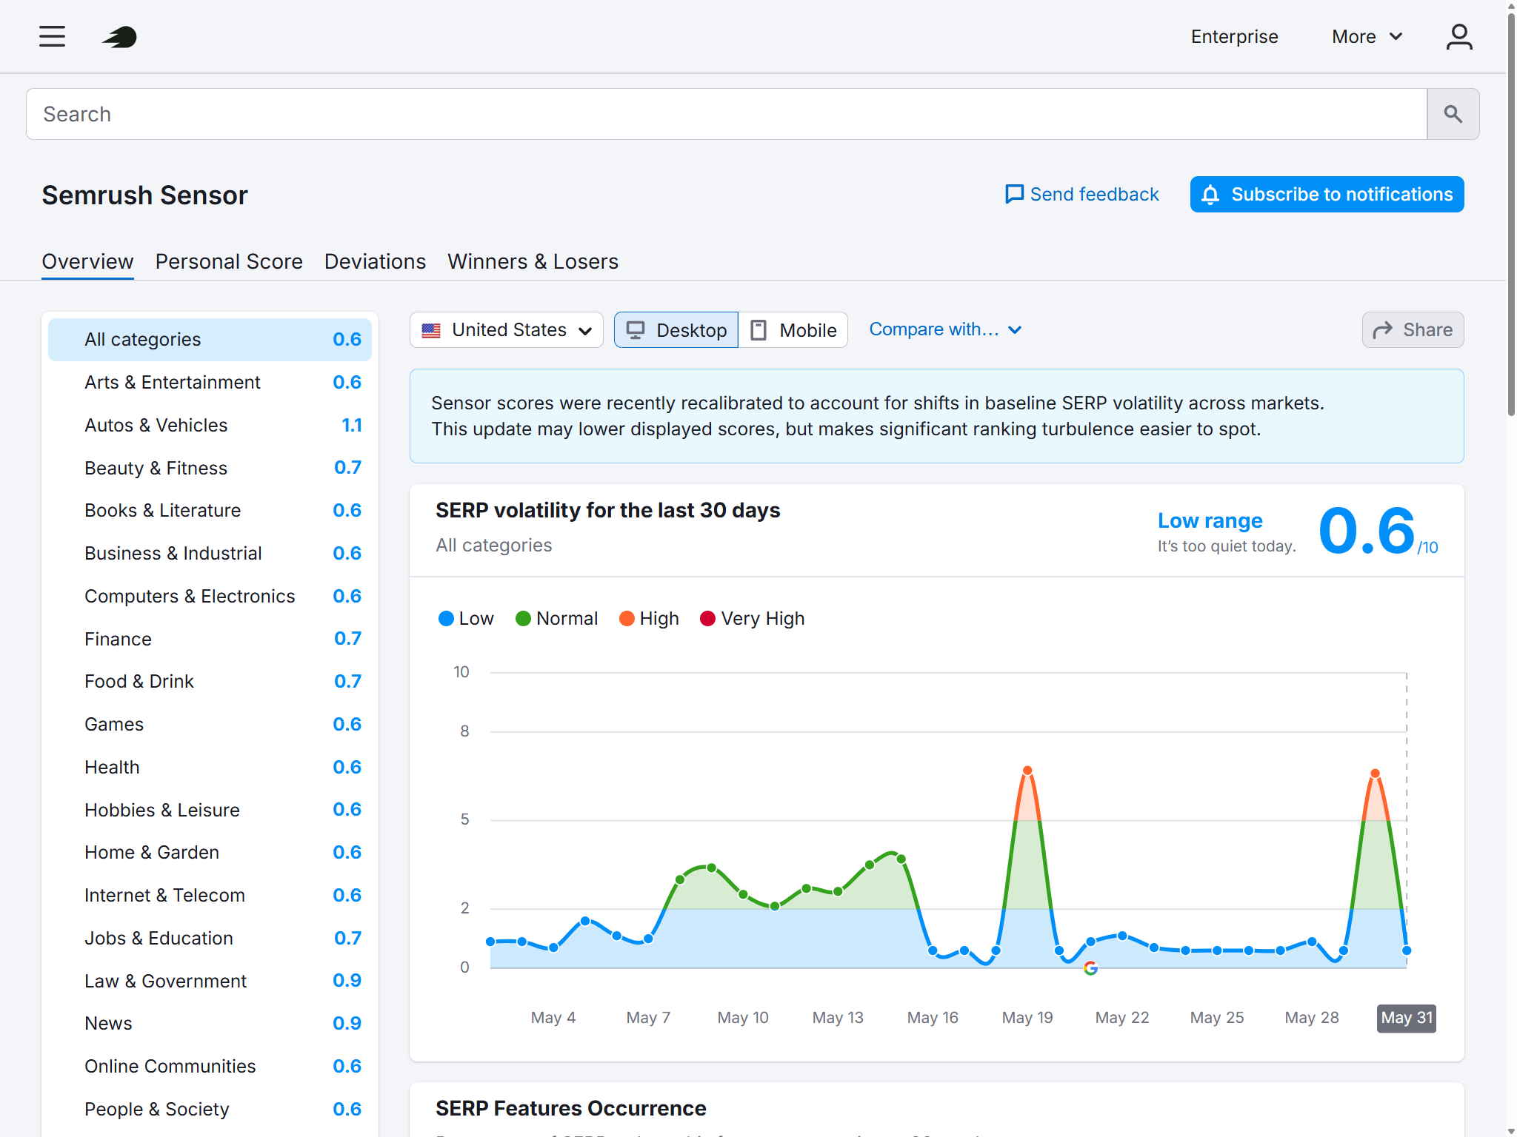This screenshot has width=1517, height=1137.
Task: Expand the More dropdown menu
Action: 1367,36
